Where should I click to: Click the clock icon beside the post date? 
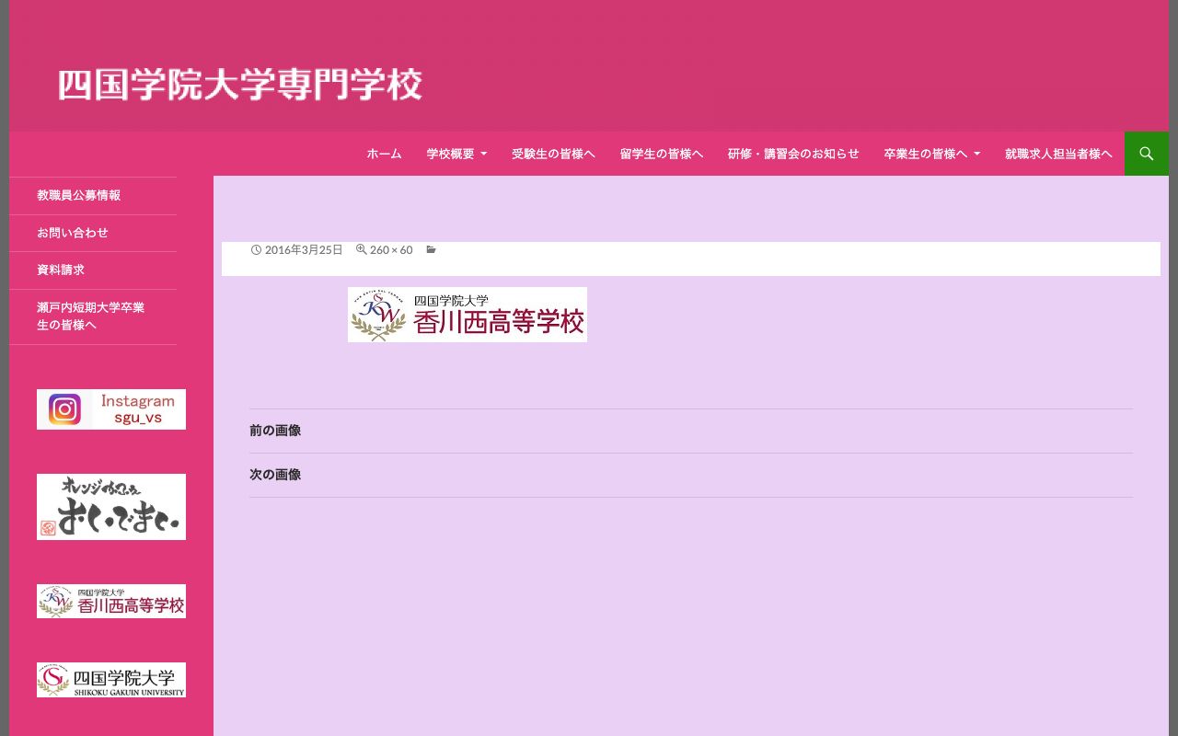coord(256,249)
